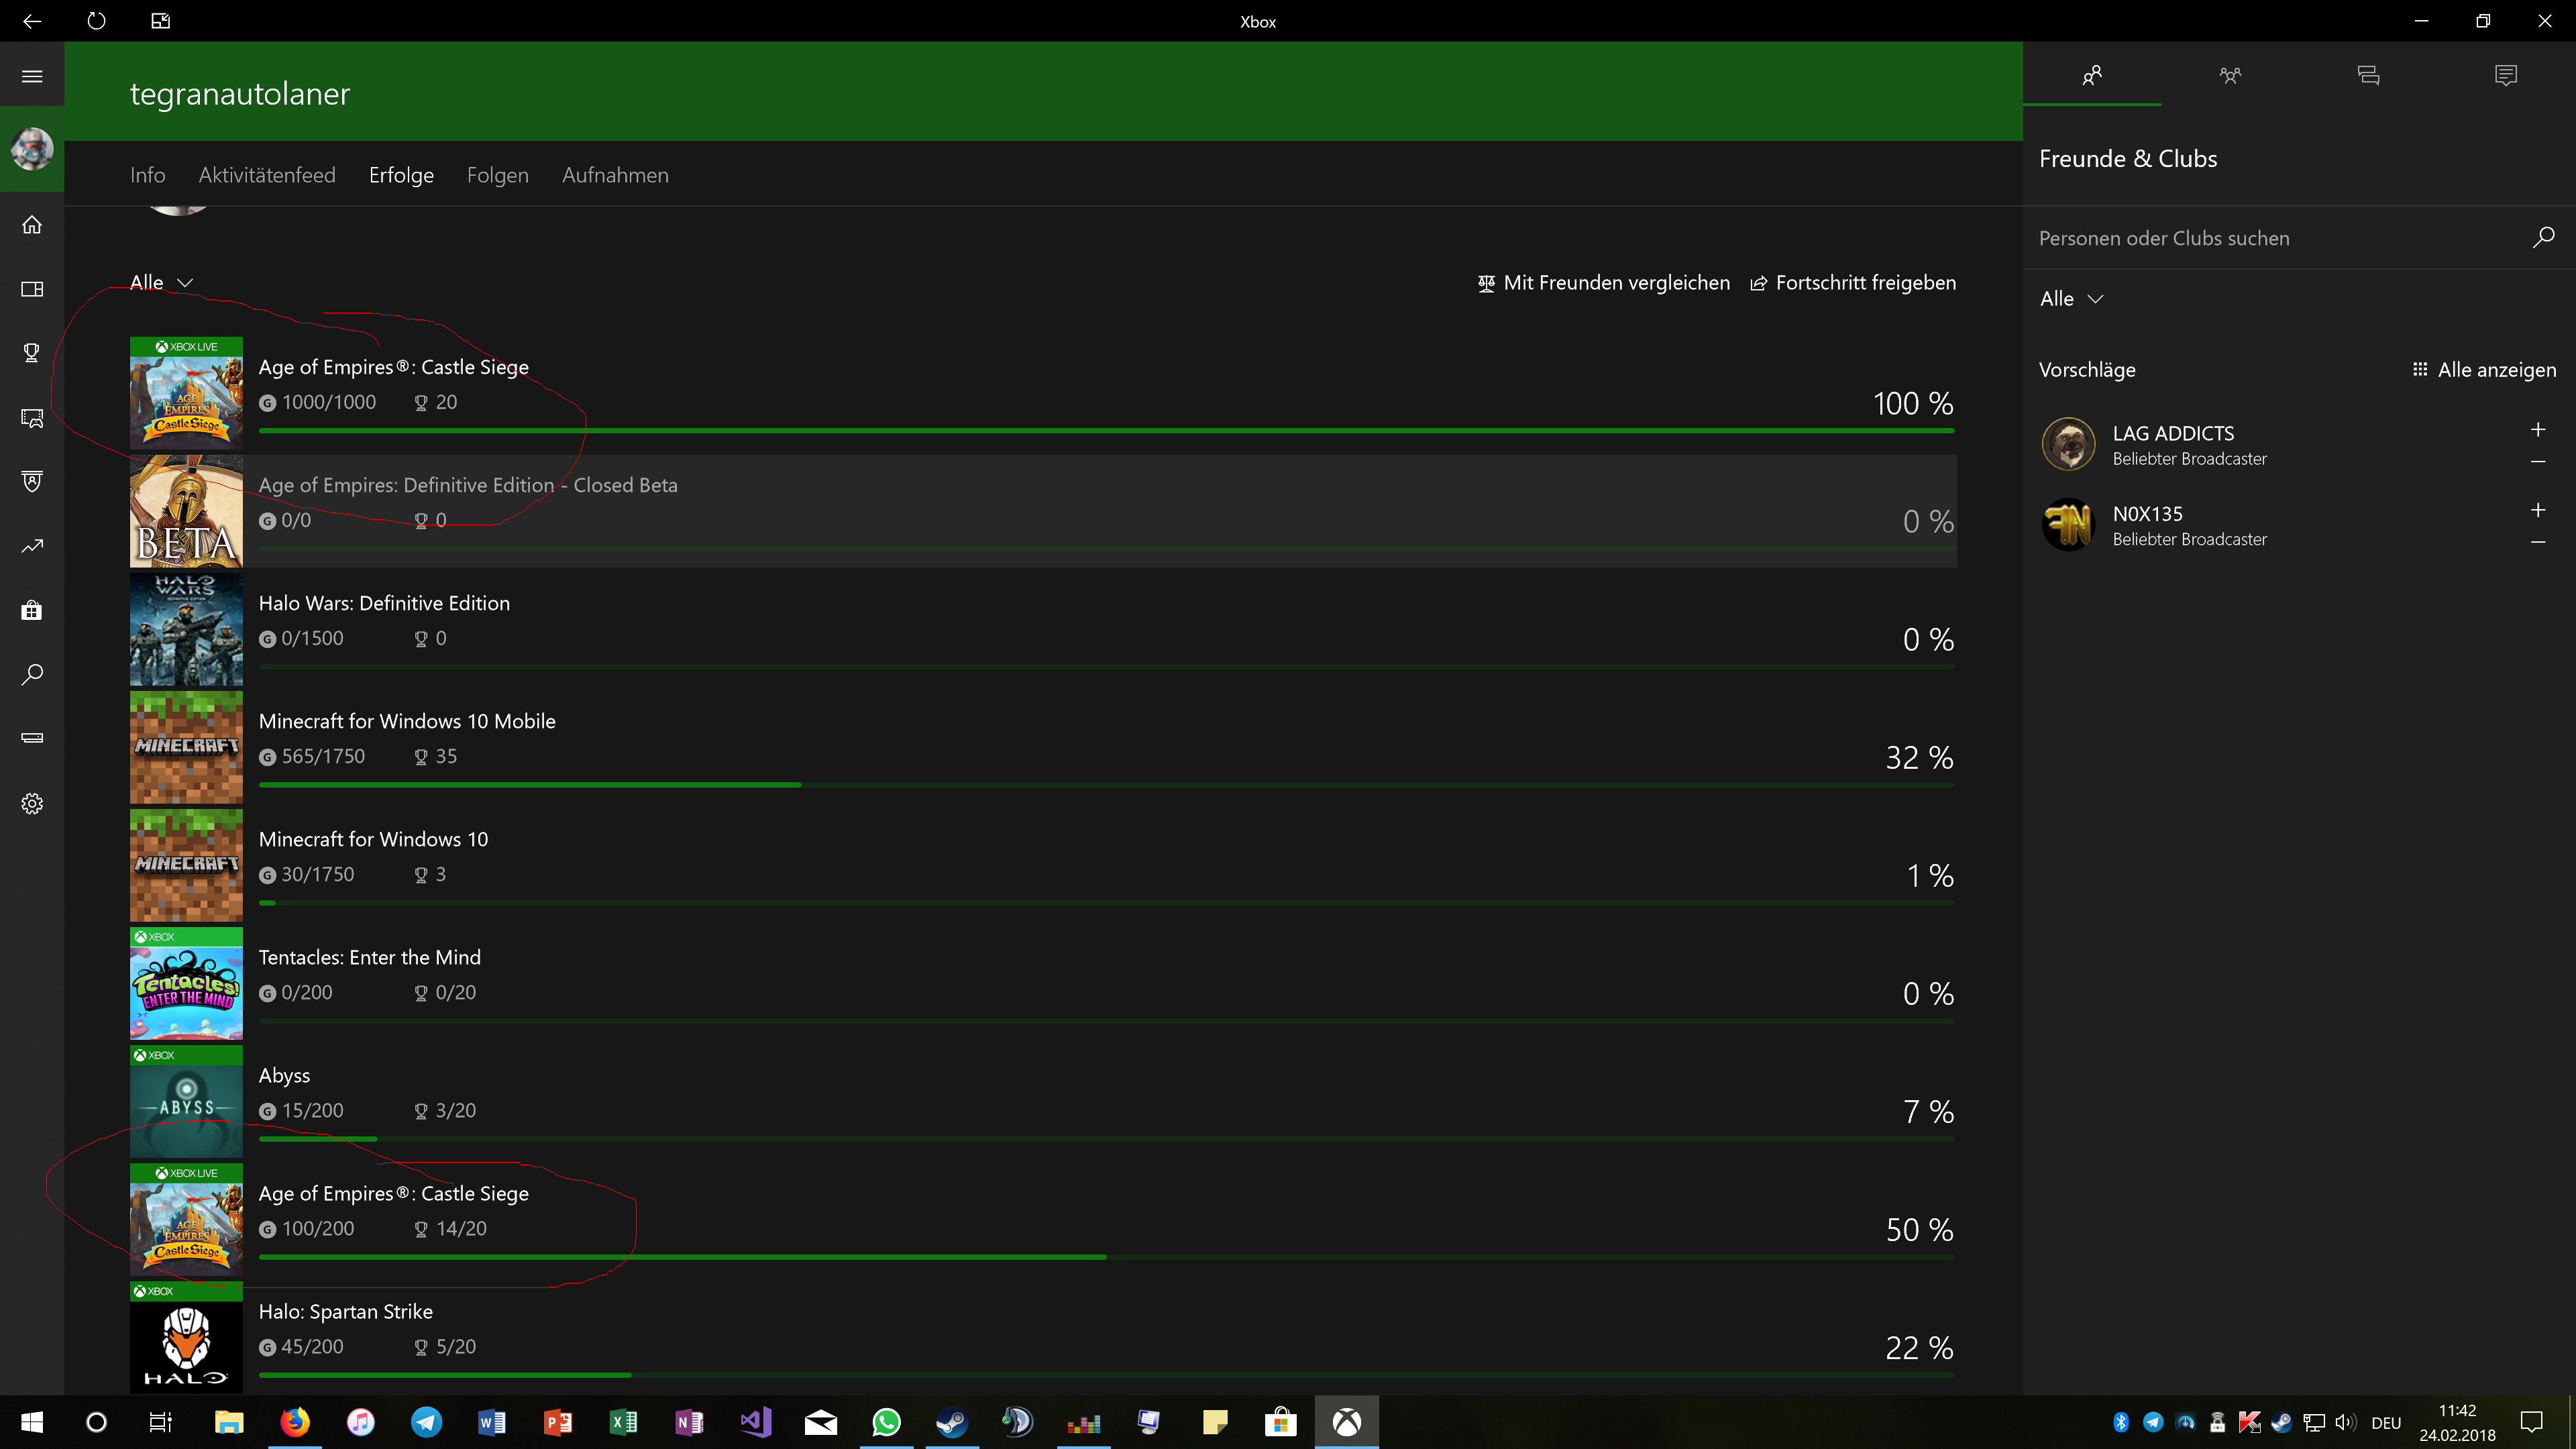
Task: Open Age of Empires Definitive Edition Beta thumbnail
Action: pos(186,511)
